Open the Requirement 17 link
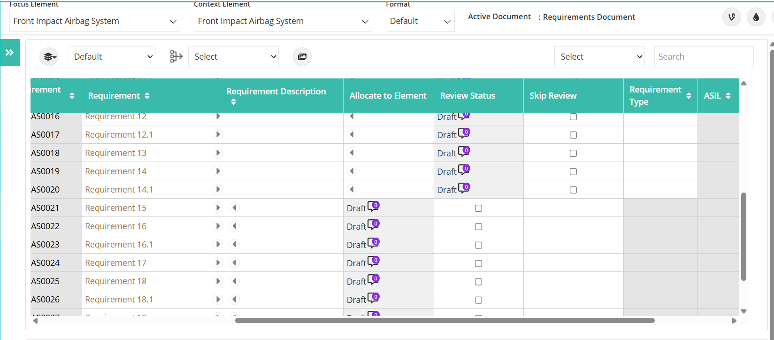The image size is (774, 340). coord(115,263)
